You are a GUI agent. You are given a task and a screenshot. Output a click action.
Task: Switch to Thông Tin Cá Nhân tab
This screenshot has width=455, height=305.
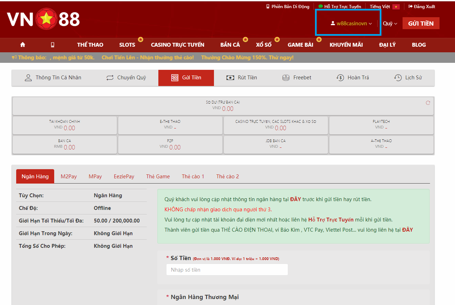pyautogui.click(x=53, y=78)
